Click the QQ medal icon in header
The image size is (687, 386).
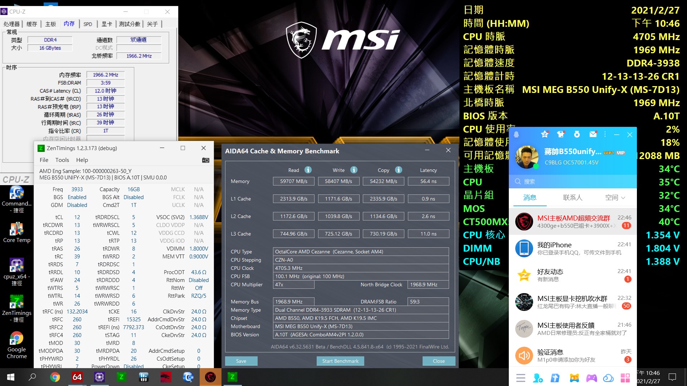(x=577, y=134)
